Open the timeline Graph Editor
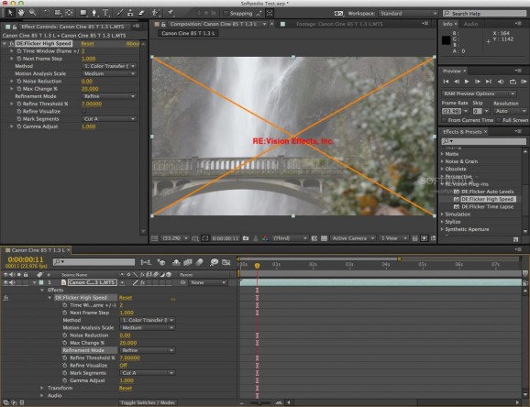 226,262
